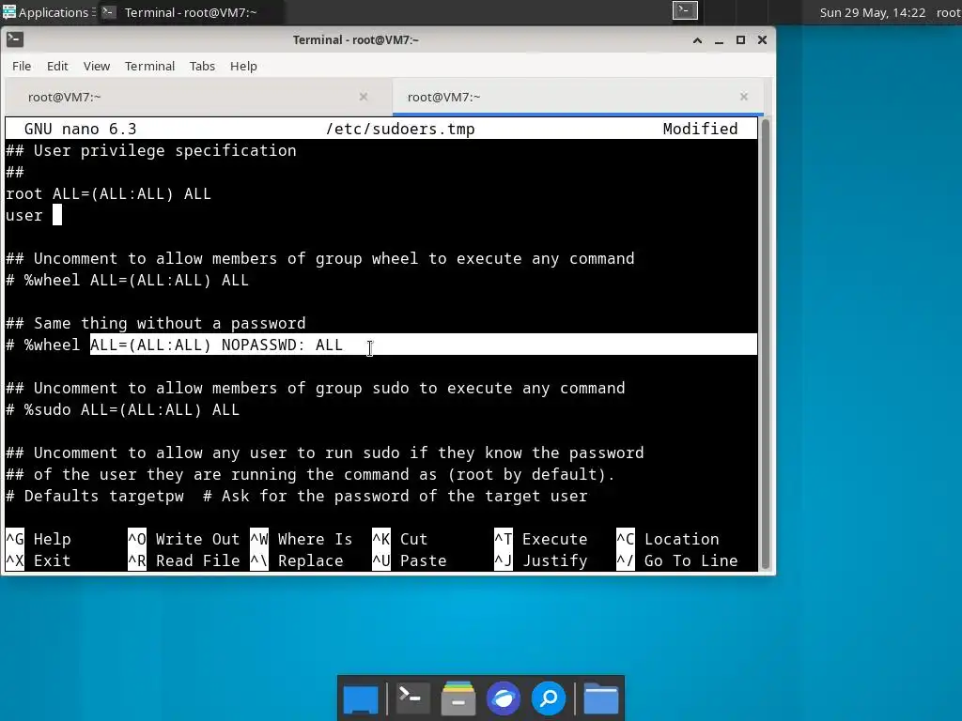Click the ^T Execute shortcut

click(x=540, y=539)
